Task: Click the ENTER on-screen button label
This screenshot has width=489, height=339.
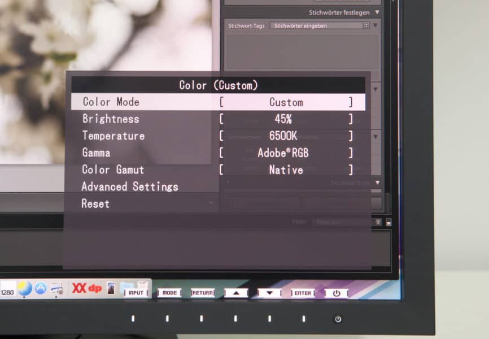Action: pos(303,293)
